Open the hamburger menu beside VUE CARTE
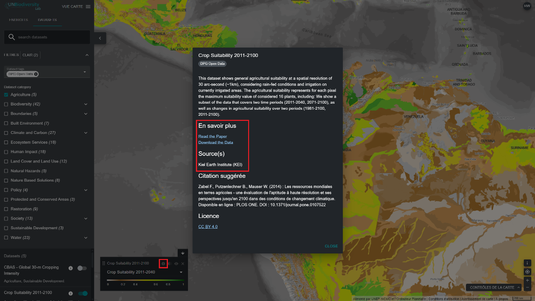Image resolution: width=535 pixels, height=301 pixels. (88, 7)
